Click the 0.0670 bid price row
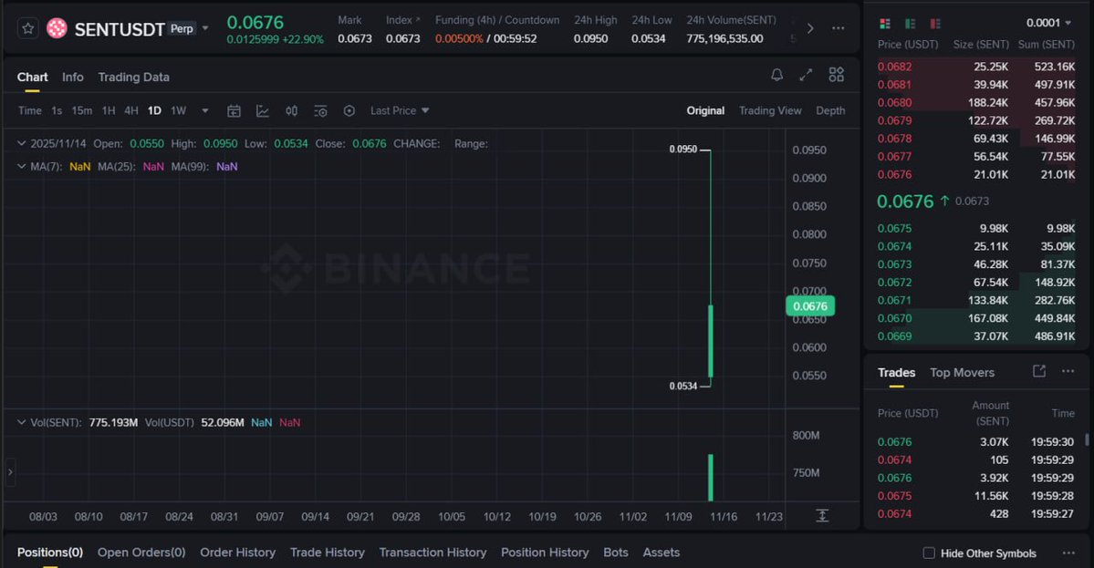Viewport: 1094px width, 568px height. (976, 318)
